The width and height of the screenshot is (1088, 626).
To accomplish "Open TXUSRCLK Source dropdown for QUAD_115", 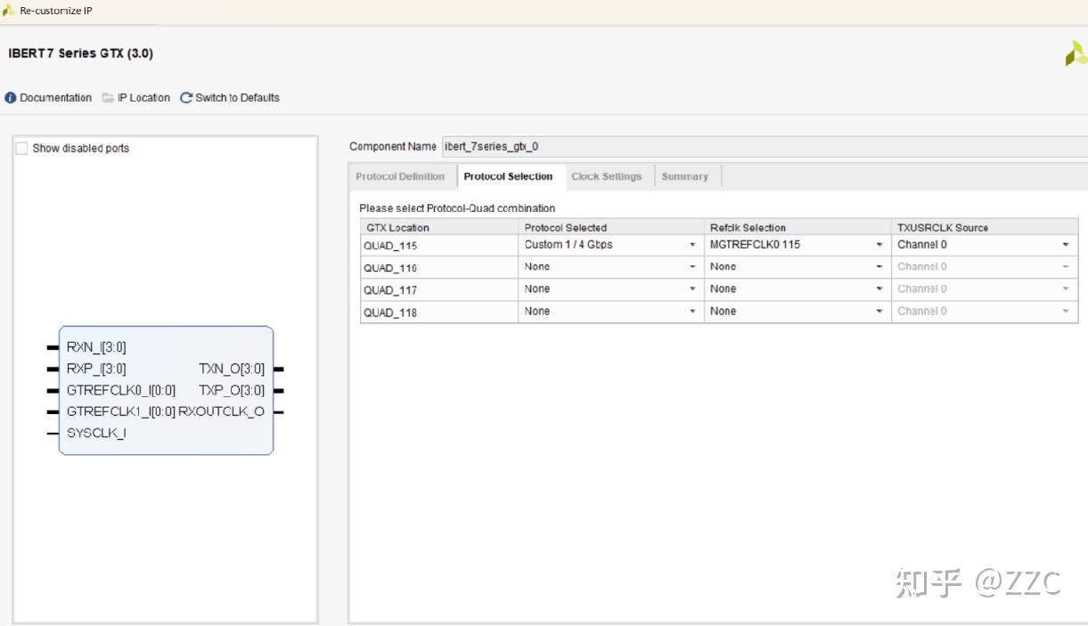I will click(x=1066, y=245).
